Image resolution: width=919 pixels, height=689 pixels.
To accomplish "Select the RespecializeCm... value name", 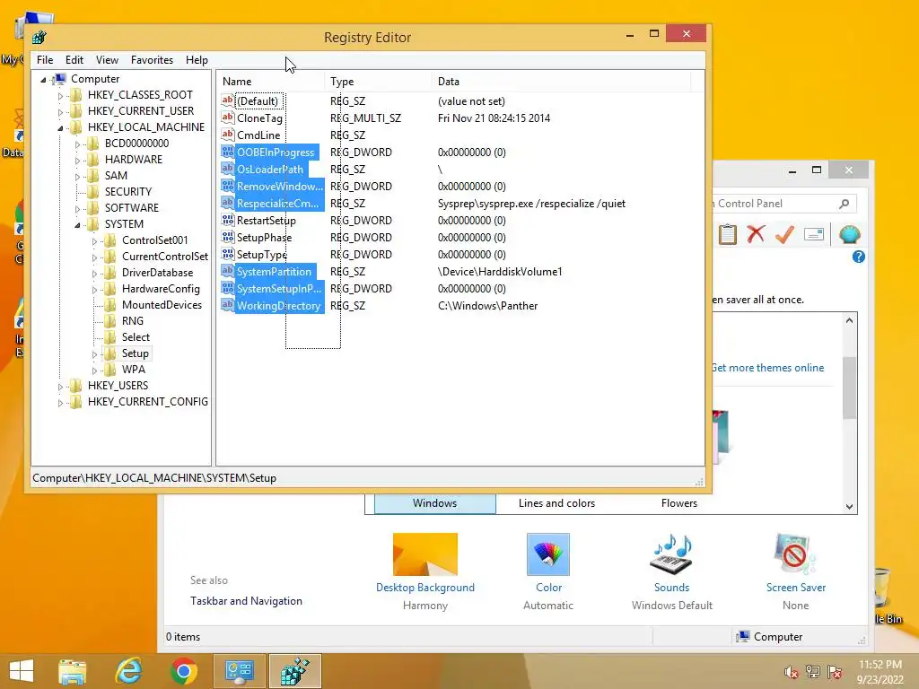I will click(278, 204).
